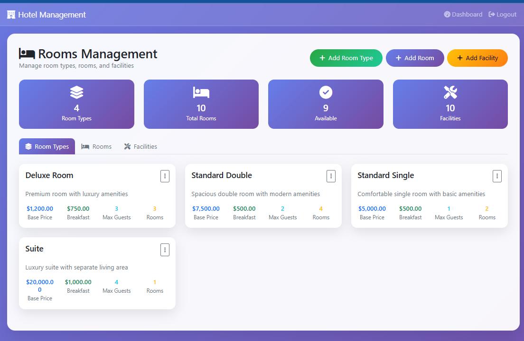Open the Deluxe Room options menu
524x341 pixels.
point(165,176)
